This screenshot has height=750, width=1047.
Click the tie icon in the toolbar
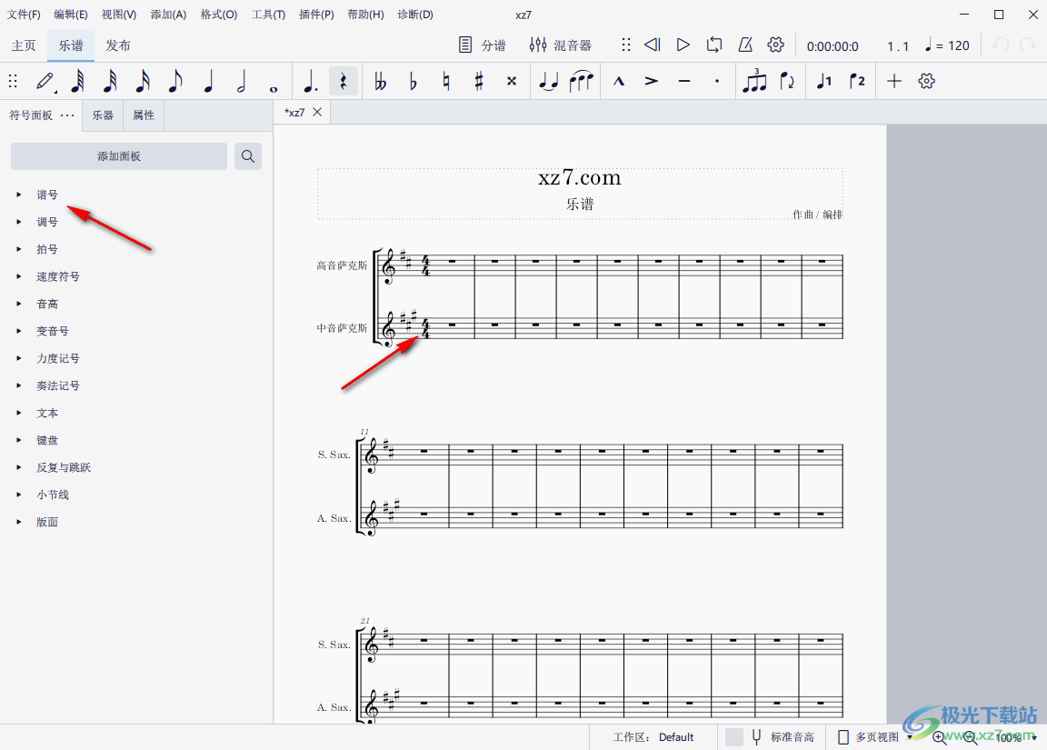pyautogui.click(x=548, y=80)
